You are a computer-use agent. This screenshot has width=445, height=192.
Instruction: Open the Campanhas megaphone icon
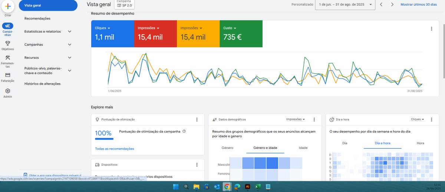(x=8, y=26)
